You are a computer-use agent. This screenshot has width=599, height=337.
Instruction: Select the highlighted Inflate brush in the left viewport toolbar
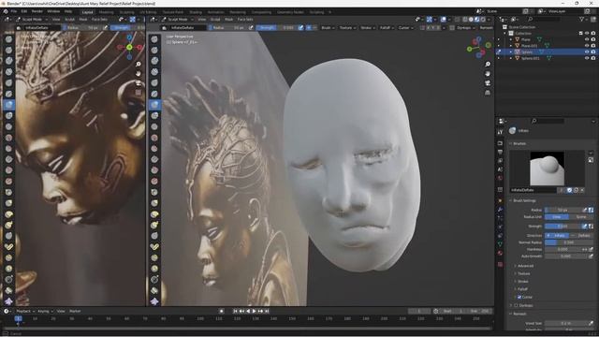click(x=8, y=105)
